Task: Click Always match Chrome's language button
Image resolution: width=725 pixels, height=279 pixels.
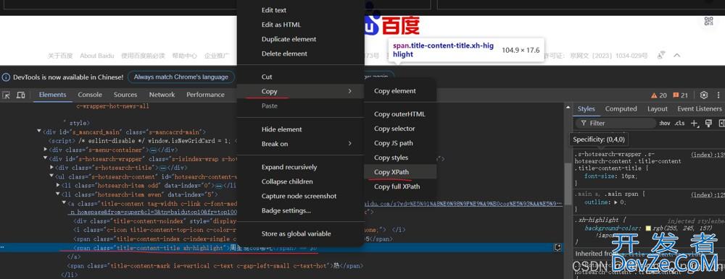Action: click(181, 77)
